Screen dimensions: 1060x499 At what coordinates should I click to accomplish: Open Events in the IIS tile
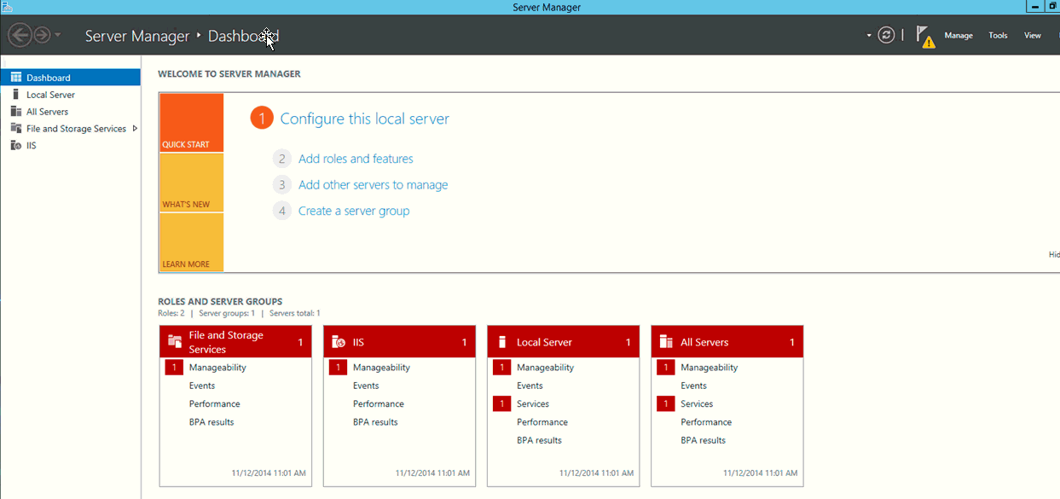[x=366, y=386]
